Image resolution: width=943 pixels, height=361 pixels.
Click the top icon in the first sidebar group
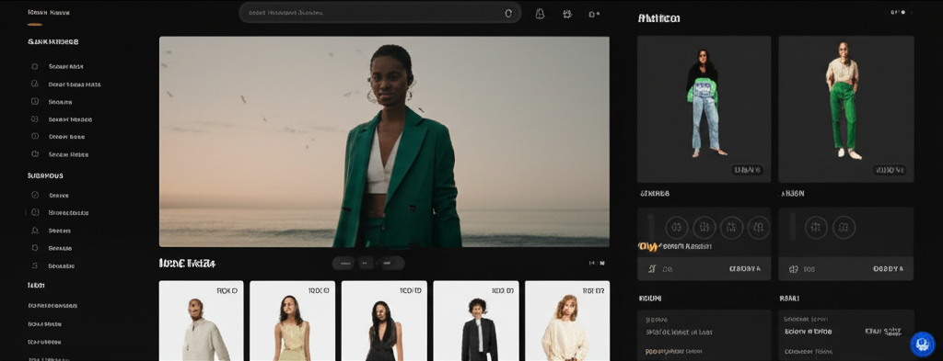[35, 66]
